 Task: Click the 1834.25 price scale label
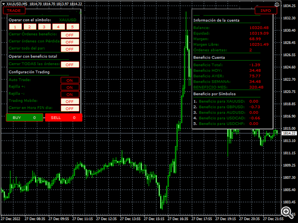click(289, 6)
